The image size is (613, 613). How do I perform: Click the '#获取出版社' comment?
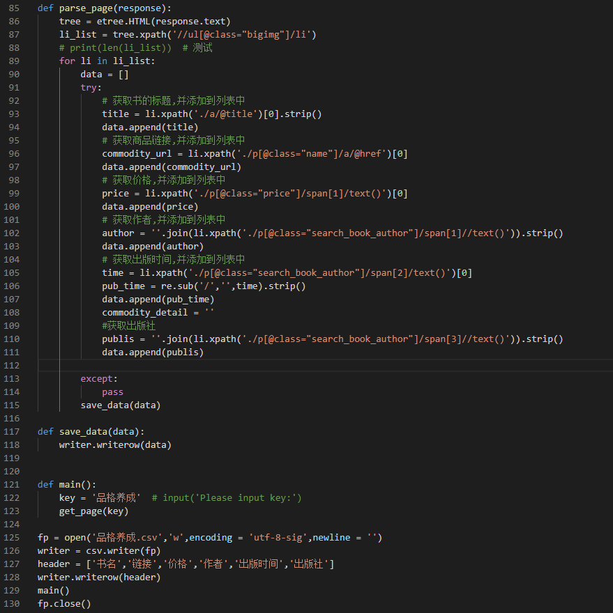[x=129, y=326]
